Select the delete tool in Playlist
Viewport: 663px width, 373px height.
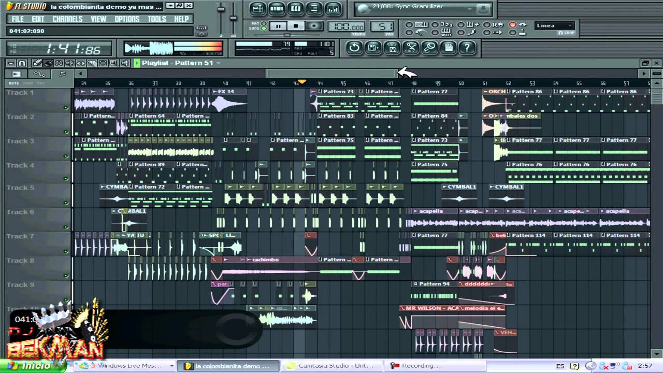click(59, 63)
